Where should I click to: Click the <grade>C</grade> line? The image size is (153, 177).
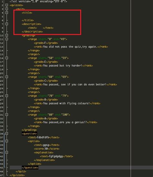[46, 81]
